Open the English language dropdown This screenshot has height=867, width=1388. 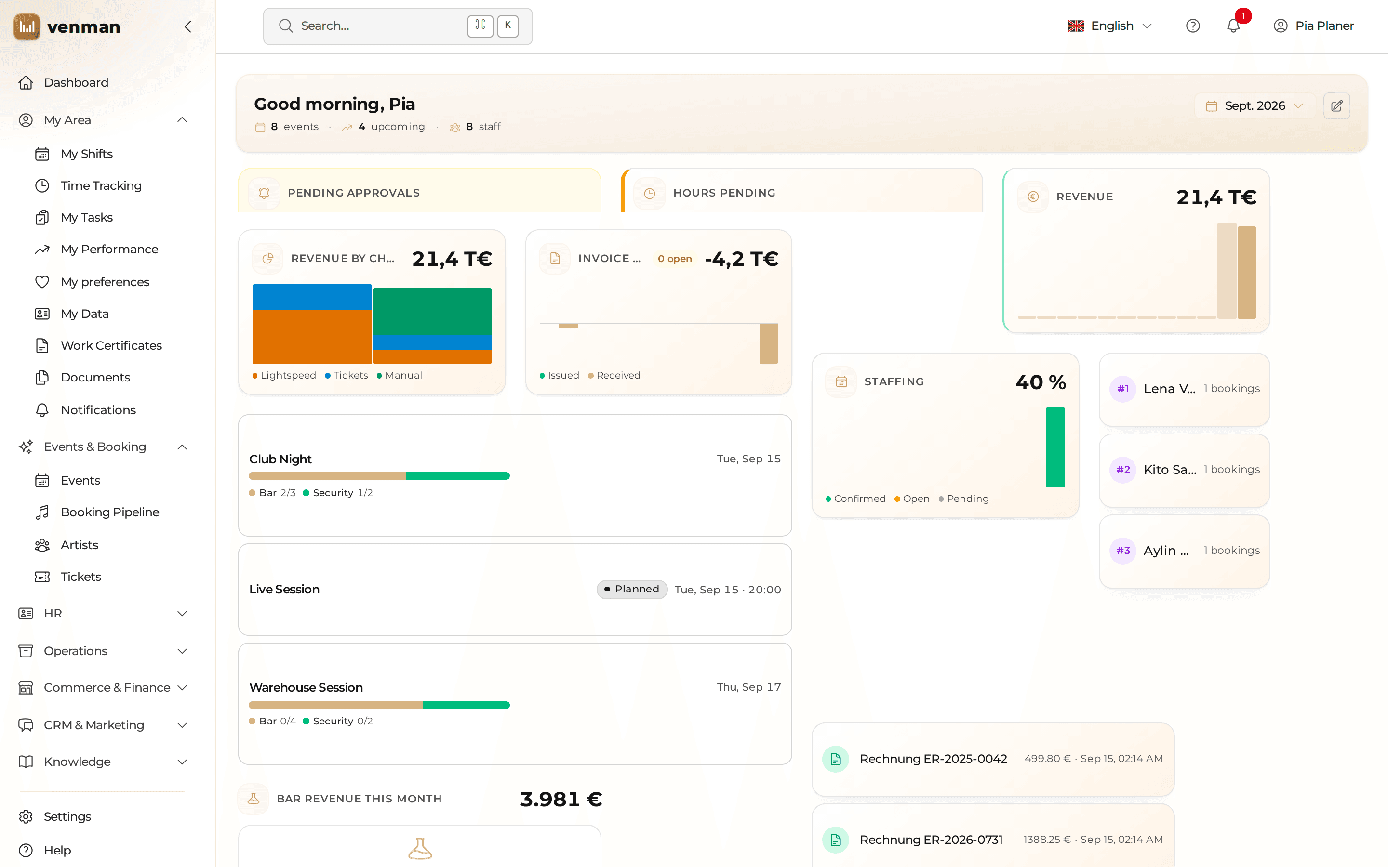[x=1110, y=26]
